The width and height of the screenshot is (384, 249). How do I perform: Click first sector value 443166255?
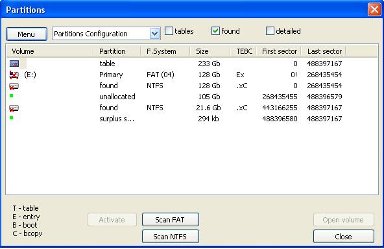[x=280, y=108]
